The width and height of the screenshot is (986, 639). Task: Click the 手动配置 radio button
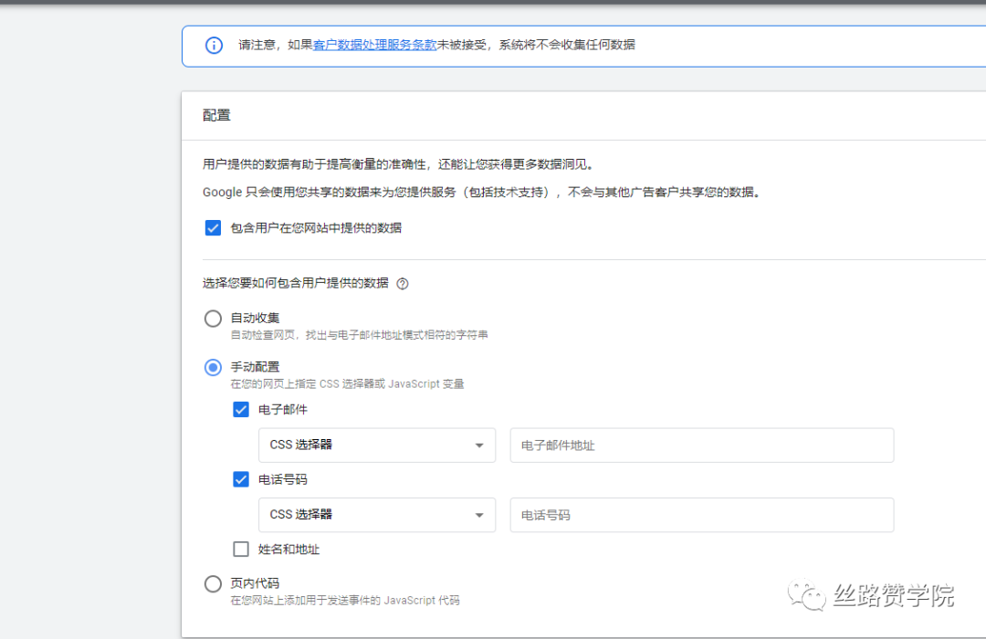point(213,367)
